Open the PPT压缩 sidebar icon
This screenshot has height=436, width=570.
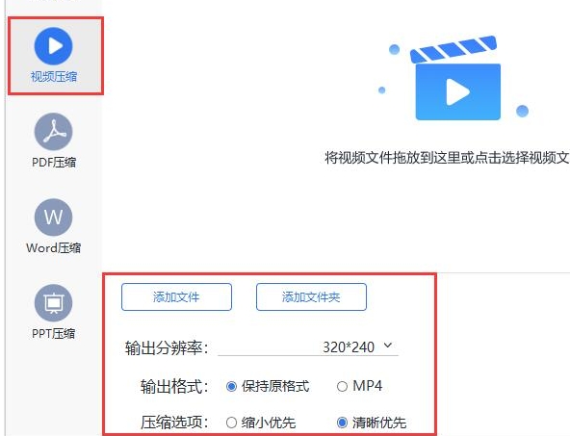(x=54, y=303)
